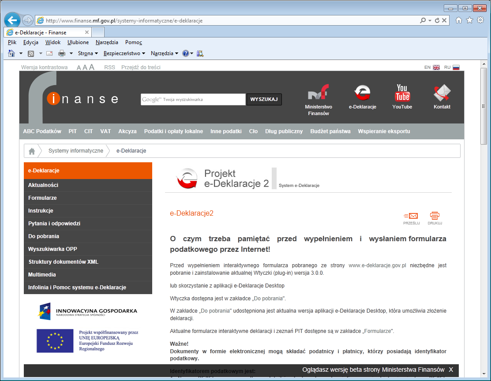Open the Ministerstwo Finansów logo link

319,100
